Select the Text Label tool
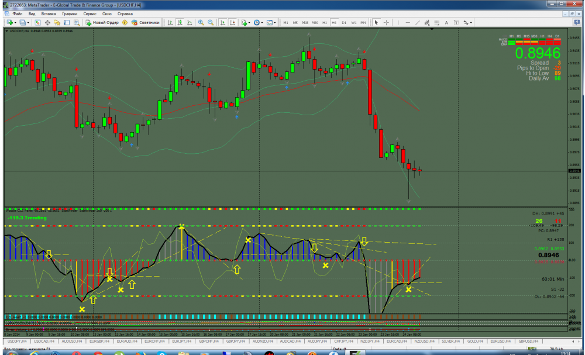The width and height of the screenshot is (585, 355). click(x=456, y=22)
